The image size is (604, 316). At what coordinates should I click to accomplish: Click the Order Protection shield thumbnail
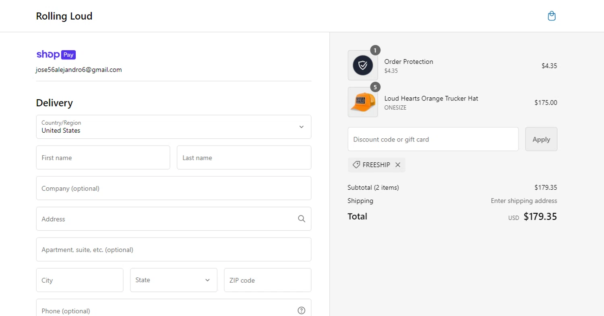(363, 65)
